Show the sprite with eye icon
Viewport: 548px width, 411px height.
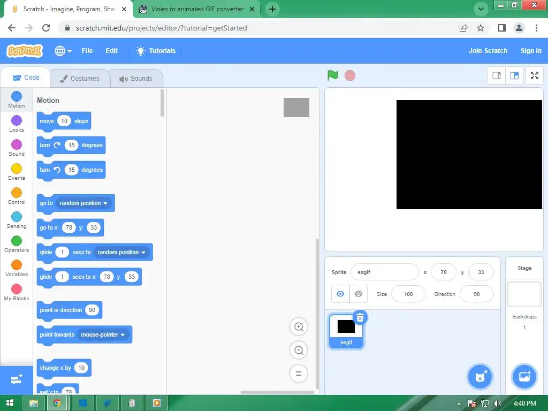[340, 294]
